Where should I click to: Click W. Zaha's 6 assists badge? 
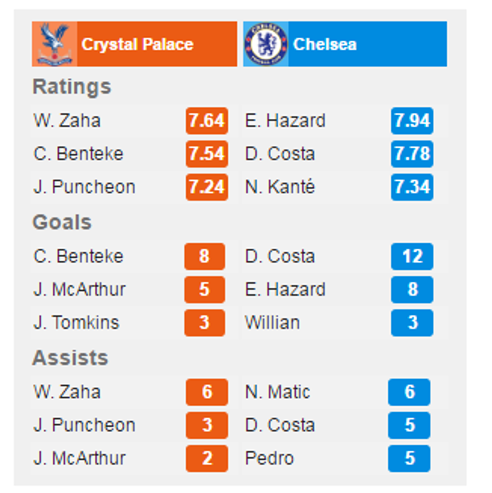(x=206, y=392)
